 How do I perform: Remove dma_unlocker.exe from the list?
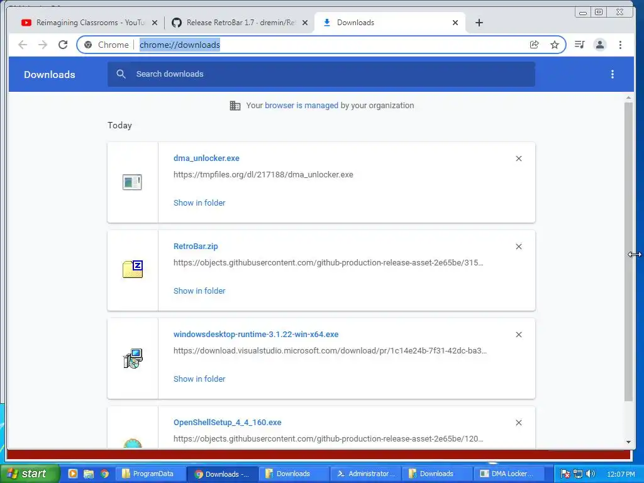[x=519, y=158]
